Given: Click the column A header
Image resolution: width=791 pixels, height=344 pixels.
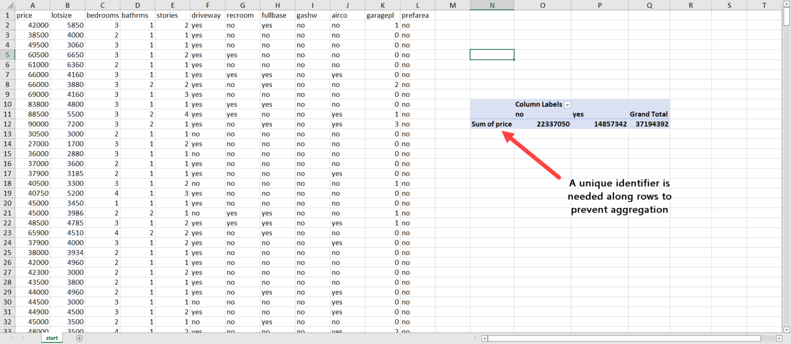Looking at the screenshot, I should (32, 5).
